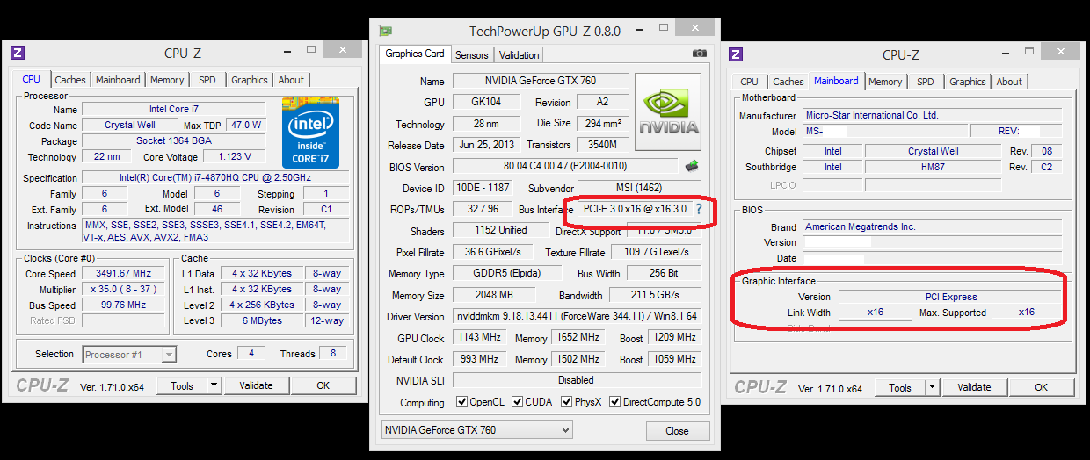The image size is (1090, 460).
Task: Open the Processor #1 selection dropdown
Action: (129, 355)
